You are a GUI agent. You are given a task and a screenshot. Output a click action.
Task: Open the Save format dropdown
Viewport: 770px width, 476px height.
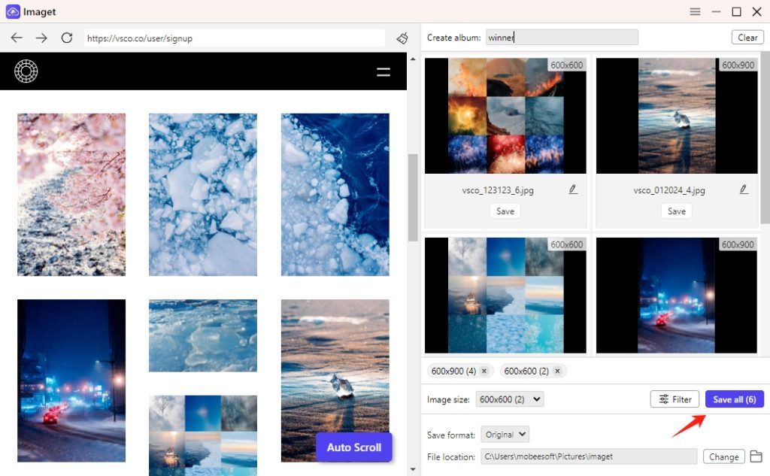click(x=505, y=434)
